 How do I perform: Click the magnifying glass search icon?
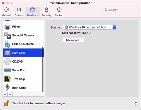(106, 10)
